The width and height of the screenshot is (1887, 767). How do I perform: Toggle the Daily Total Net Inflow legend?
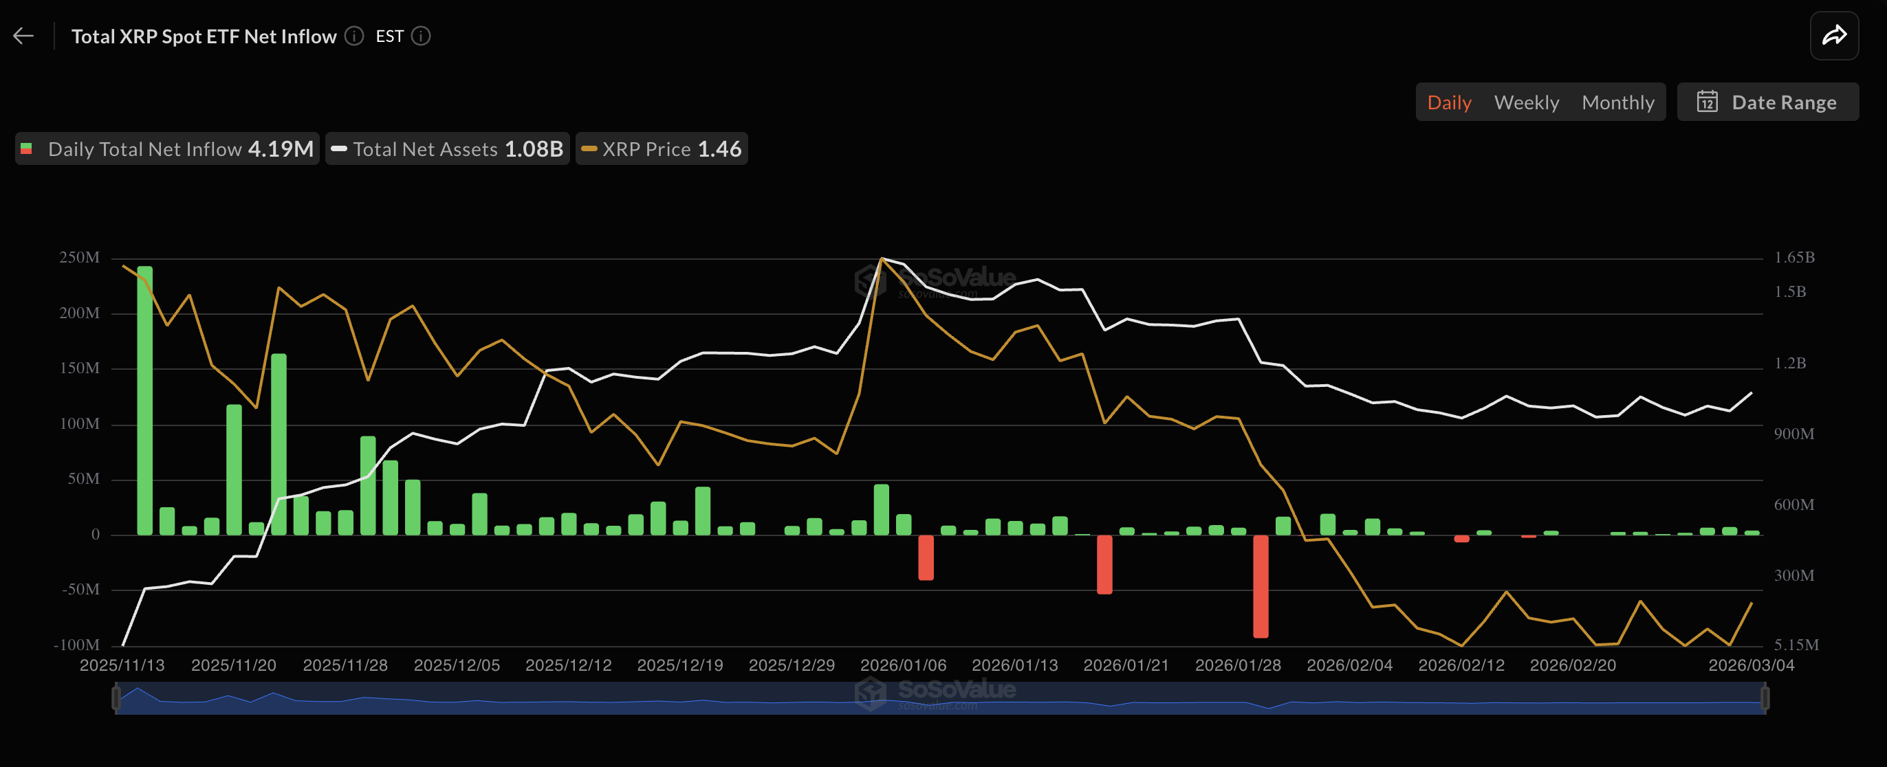[x=168, y=149]
